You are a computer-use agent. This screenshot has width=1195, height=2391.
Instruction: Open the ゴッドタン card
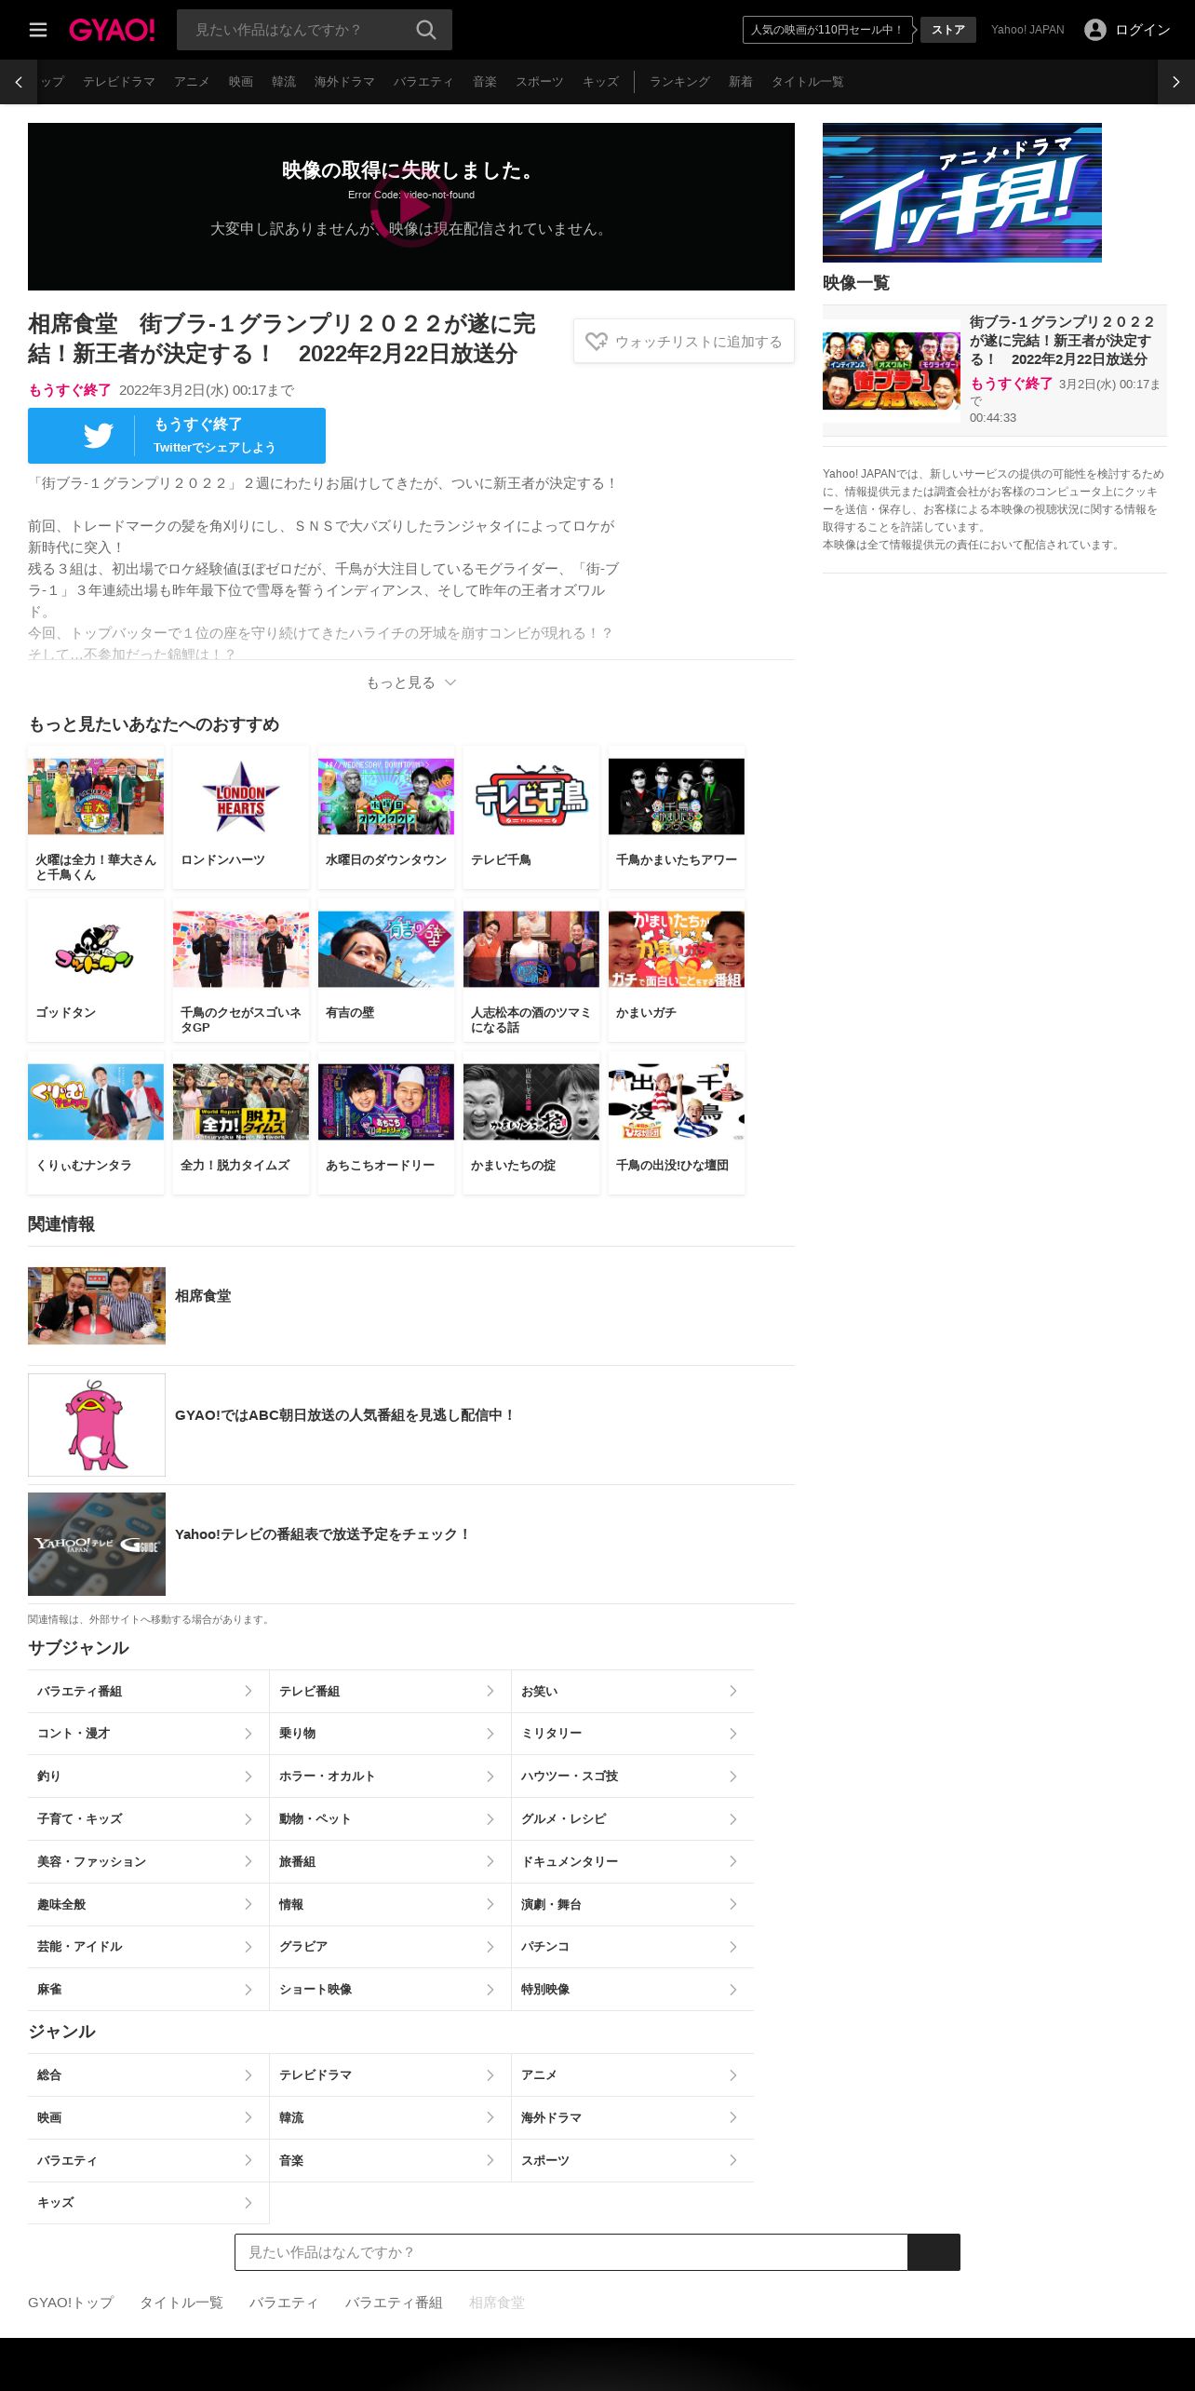(x=96, y=969)
